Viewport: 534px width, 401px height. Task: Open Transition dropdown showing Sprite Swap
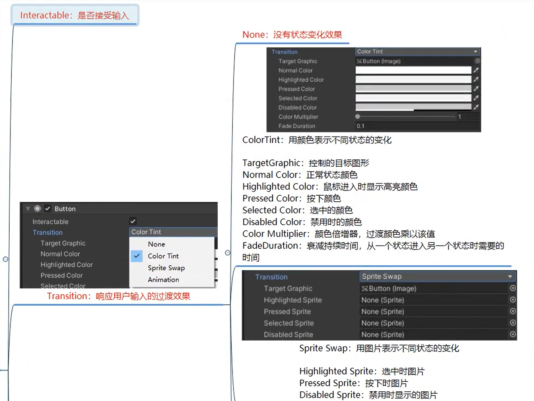pos(438,277)
